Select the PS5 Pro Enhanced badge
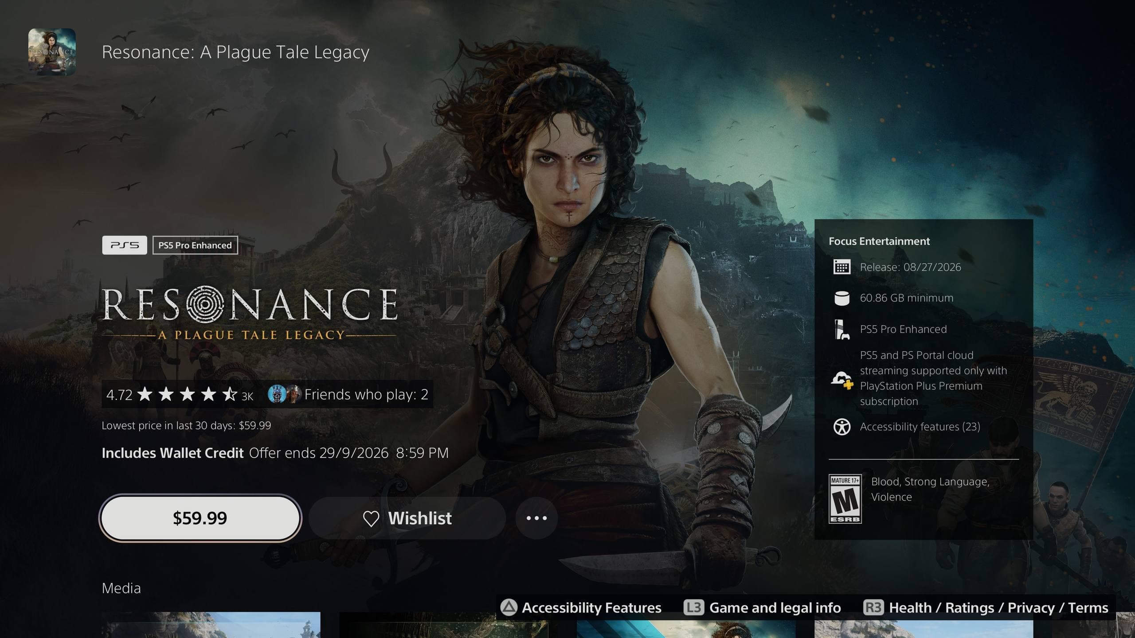Image resolution: width=1135 pixels, height=638 pixels. (x=195, y=245)
